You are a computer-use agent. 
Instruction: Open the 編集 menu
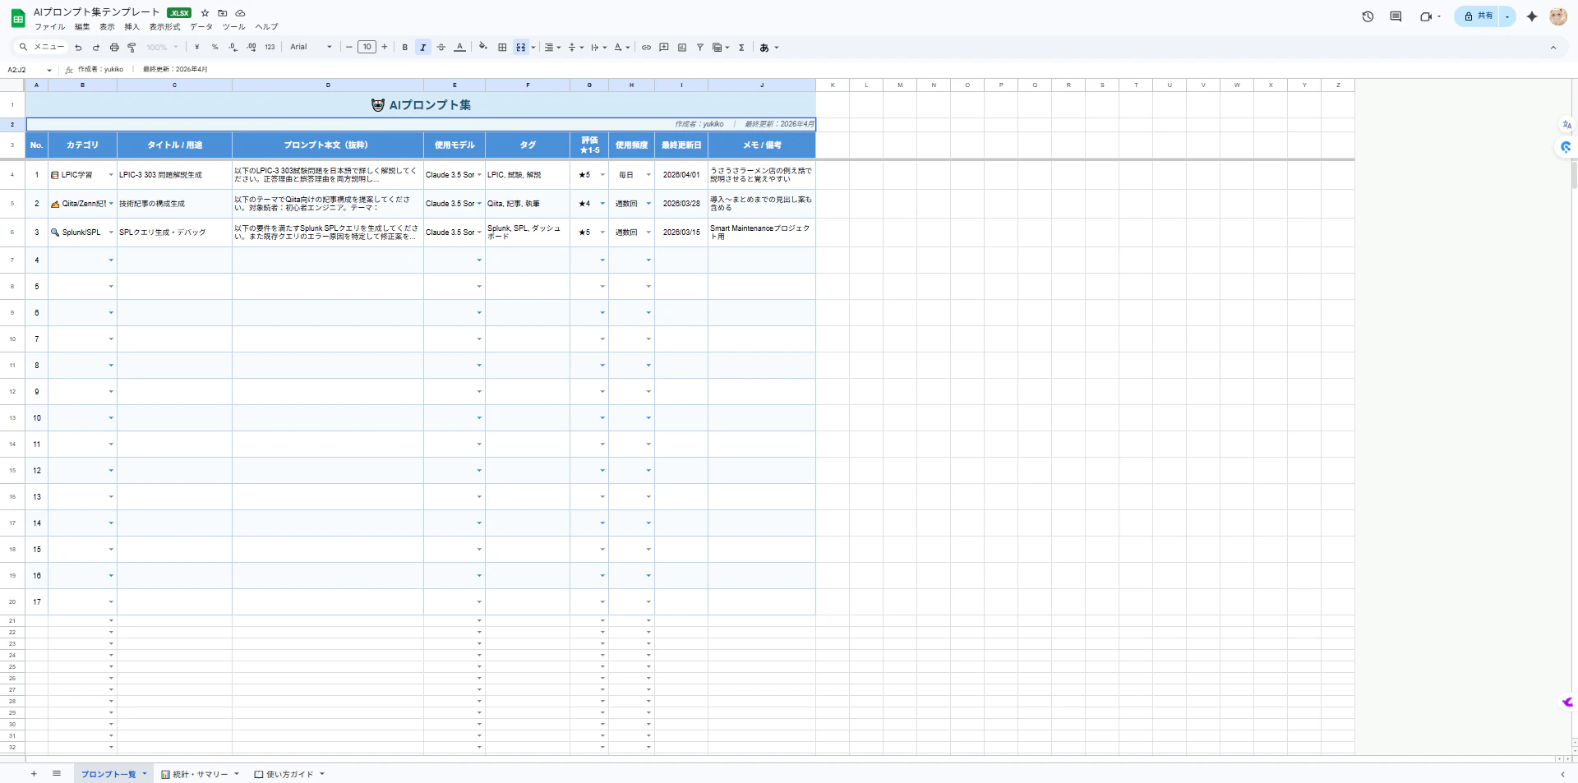(82, 27)
